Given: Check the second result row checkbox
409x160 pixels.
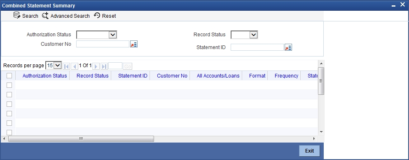Looking at the screenshot, I should [9, 94].
